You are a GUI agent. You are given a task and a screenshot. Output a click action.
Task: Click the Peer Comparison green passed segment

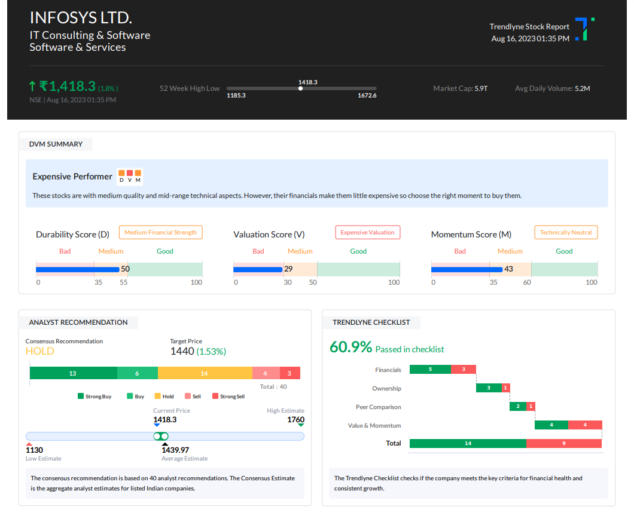[518, 407]
